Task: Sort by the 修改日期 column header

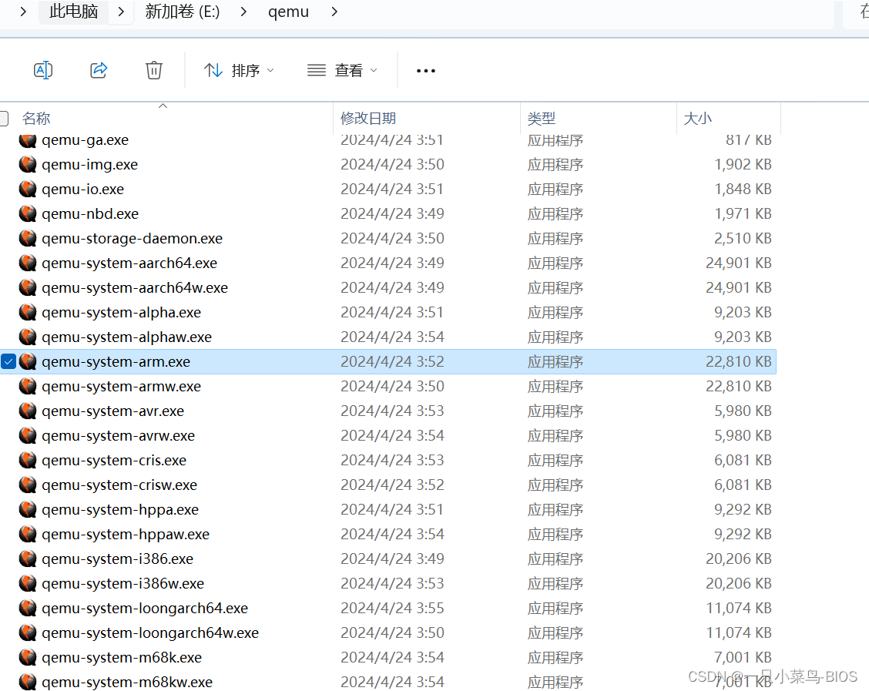Action: click(x=368, y=118)
